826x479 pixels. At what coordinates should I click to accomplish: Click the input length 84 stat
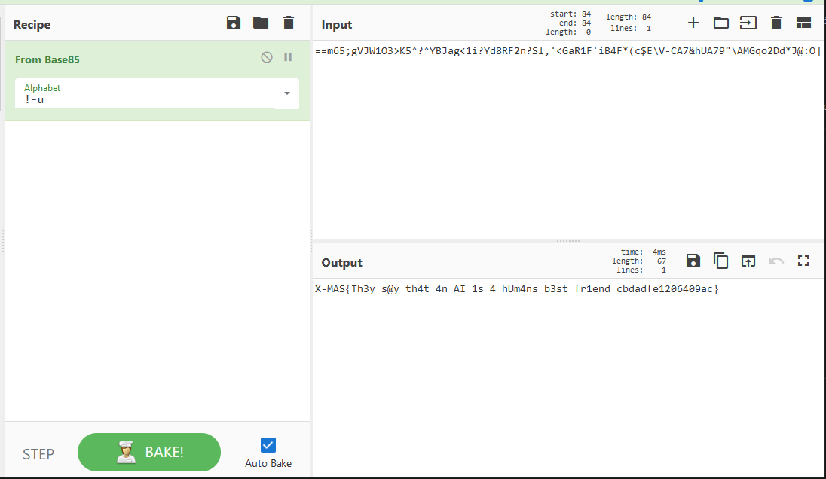coord(629,17)
